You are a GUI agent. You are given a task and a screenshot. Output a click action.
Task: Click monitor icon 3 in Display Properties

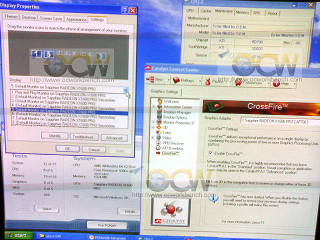click(100, 56)
